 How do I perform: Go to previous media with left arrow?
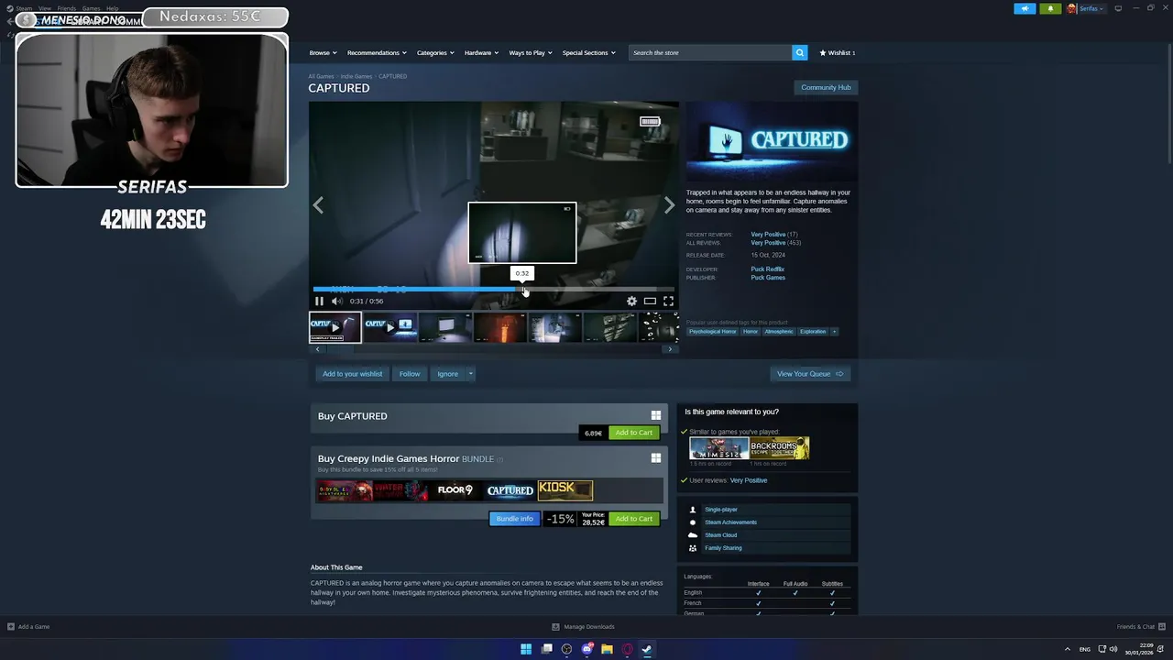318,205
